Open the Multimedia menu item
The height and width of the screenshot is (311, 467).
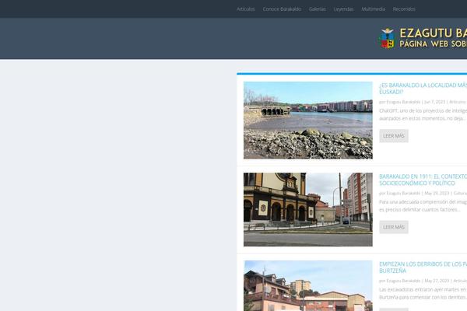click(373, 9)
